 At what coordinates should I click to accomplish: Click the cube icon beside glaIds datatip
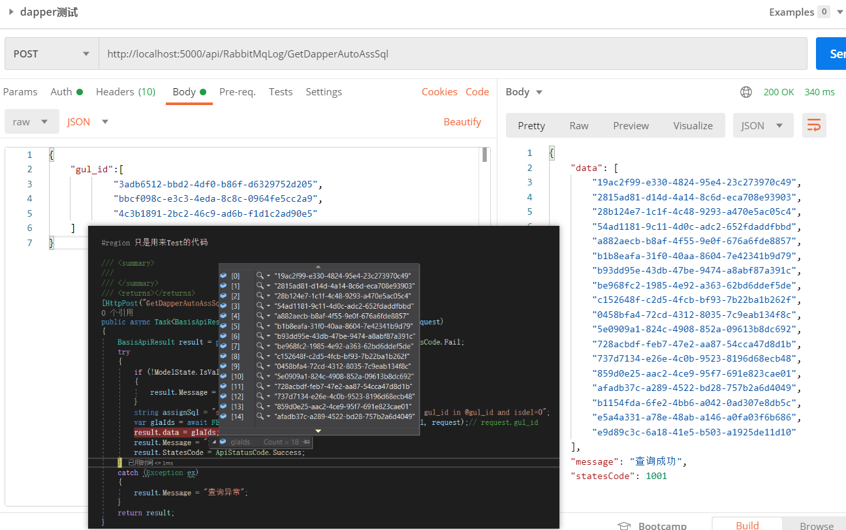(x=223, y=442)
